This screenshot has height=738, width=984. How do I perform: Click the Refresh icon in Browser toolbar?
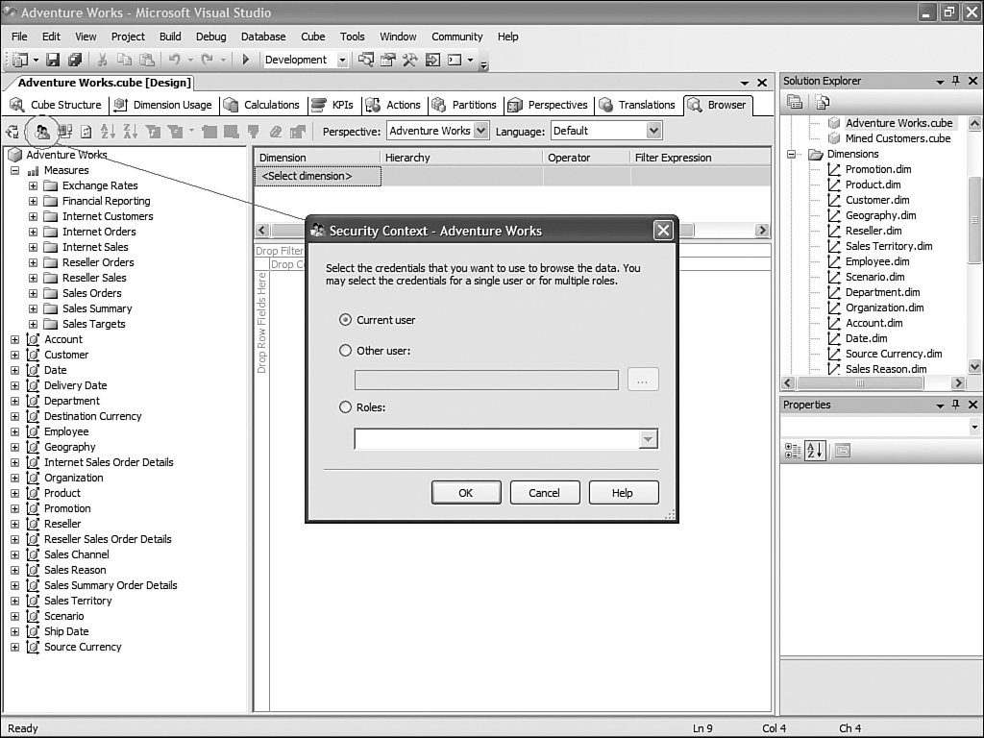pyautogui.click(x=86, y=131)
